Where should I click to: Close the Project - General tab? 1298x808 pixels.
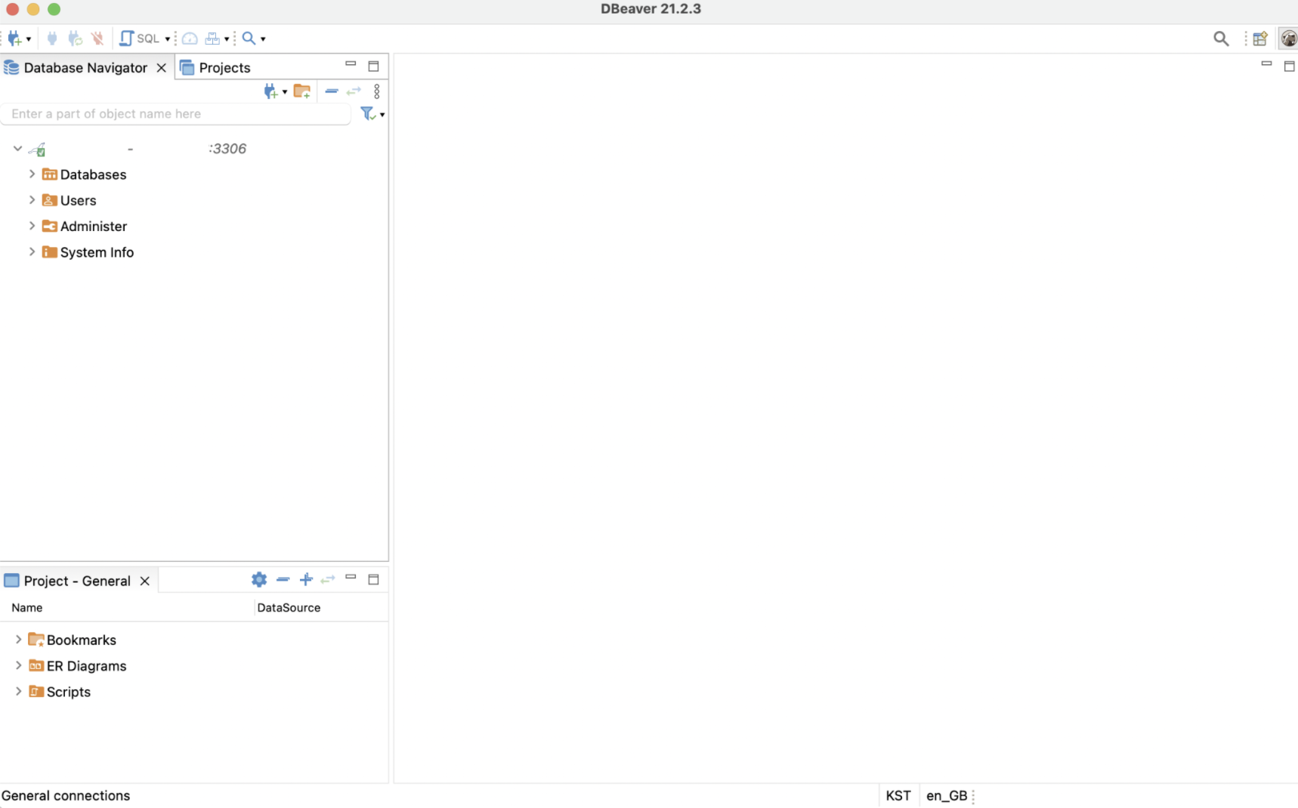point(144,581)
